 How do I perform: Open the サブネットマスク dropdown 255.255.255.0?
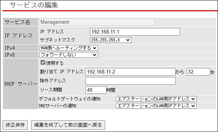(x=111, y=40)
